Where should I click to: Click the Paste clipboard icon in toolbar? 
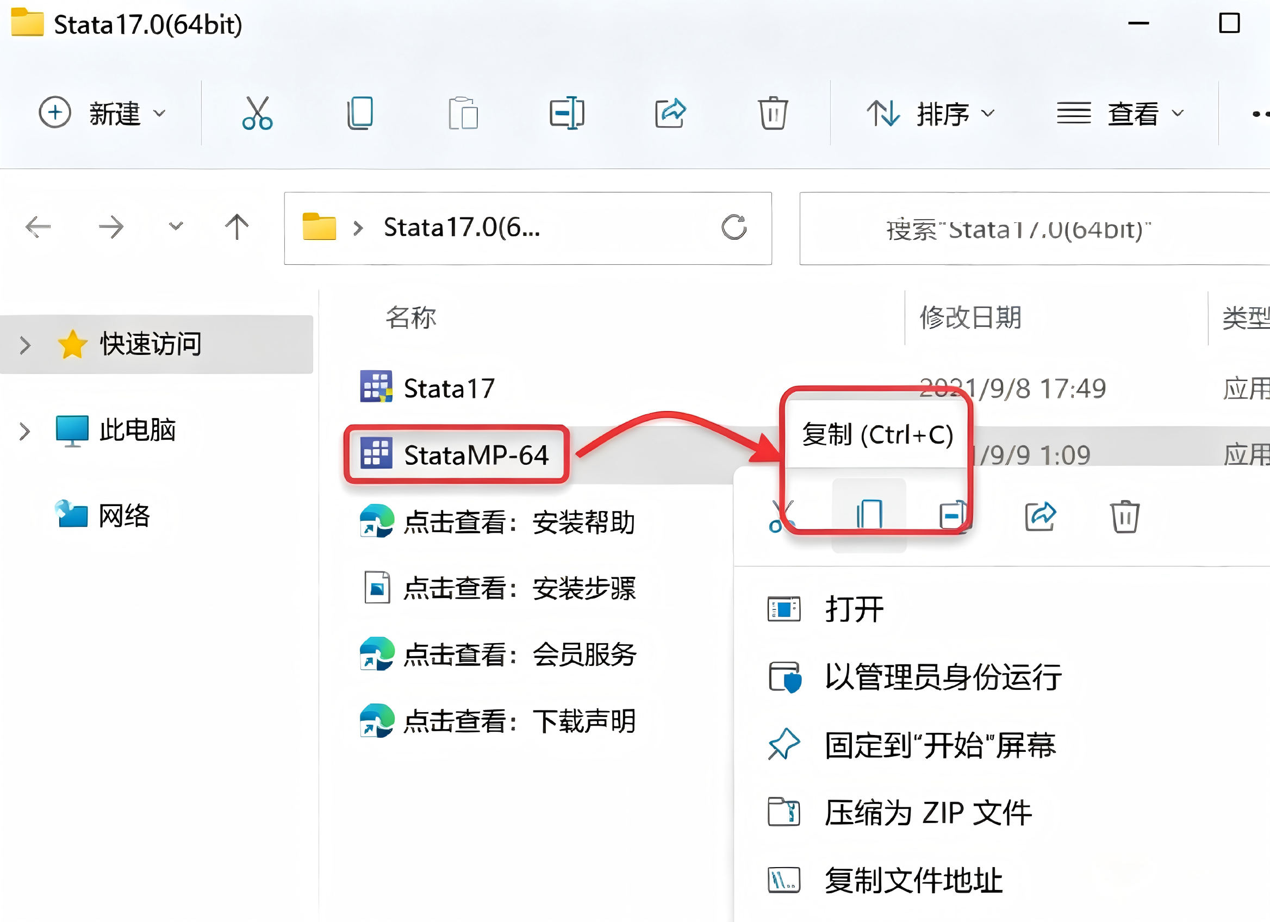463,113
